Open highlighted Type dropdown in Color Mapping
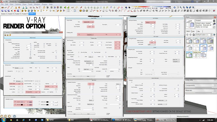 150,22
